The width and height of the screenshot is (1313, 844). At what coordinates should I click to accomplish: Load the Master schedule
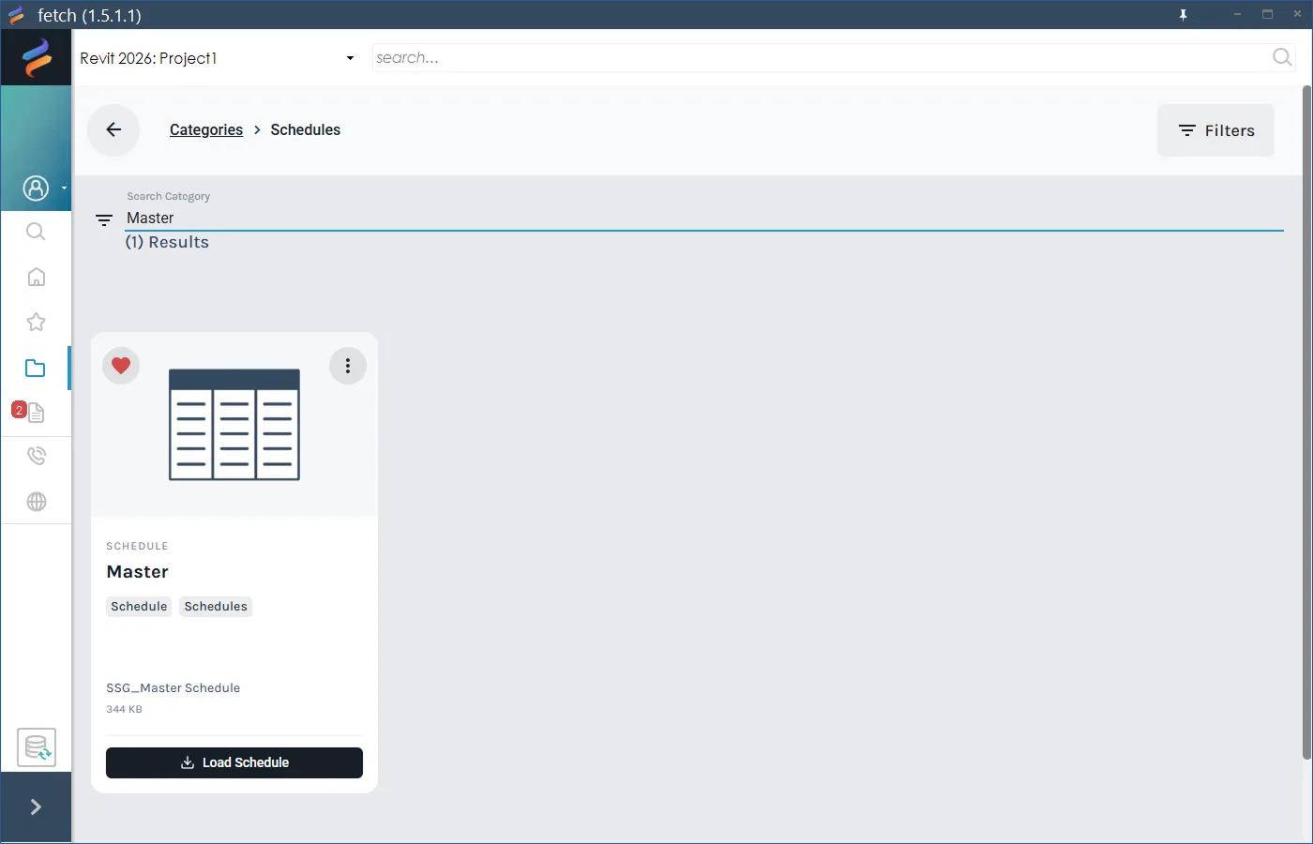234,762
